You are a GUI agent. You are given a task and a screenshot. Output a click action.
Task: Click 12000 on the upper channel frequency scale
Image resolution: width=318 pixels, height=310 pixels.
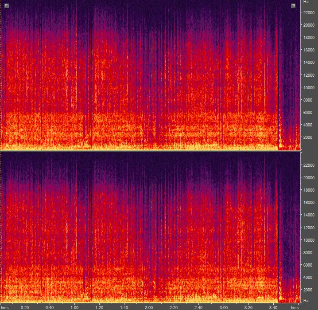click(x=309, y=75)
